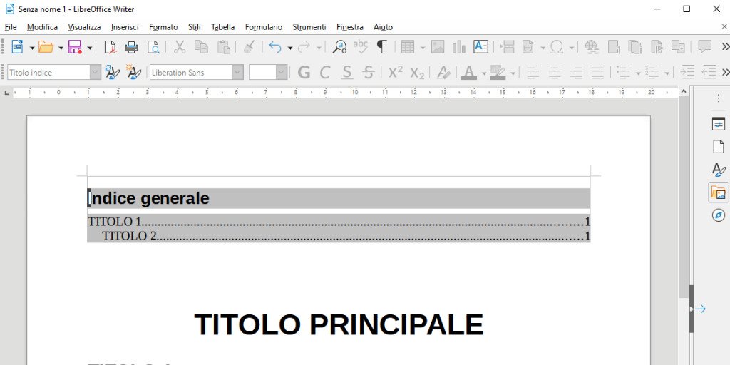
Task: Export directly as PDF
Action: point(110,47)
